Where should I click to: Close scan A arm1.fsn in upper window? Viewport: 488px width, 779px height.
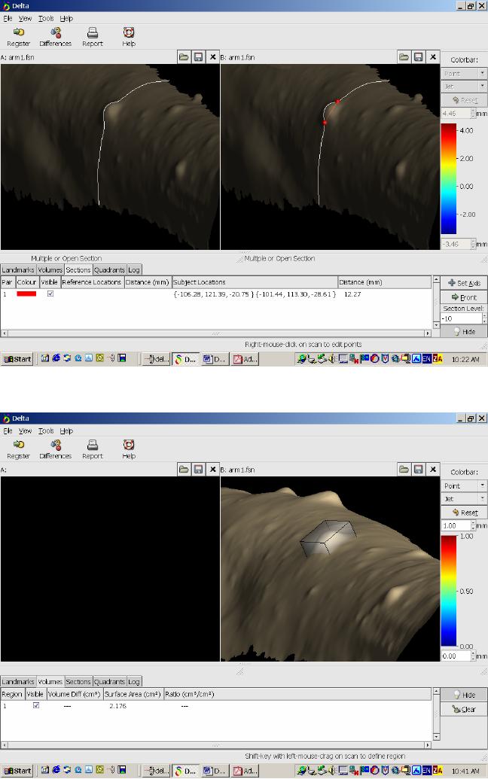click(x=212, y=57)
